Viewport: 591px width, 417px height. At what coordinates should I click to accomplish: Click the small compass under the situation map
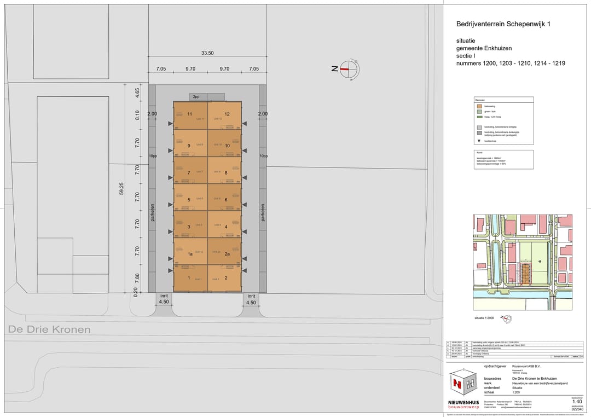[507, 318]
